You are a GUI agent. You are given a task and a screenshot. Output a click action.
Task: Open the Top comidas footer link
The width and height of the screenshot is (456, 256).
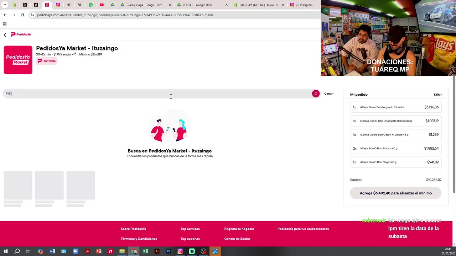[x=190, y=229]
